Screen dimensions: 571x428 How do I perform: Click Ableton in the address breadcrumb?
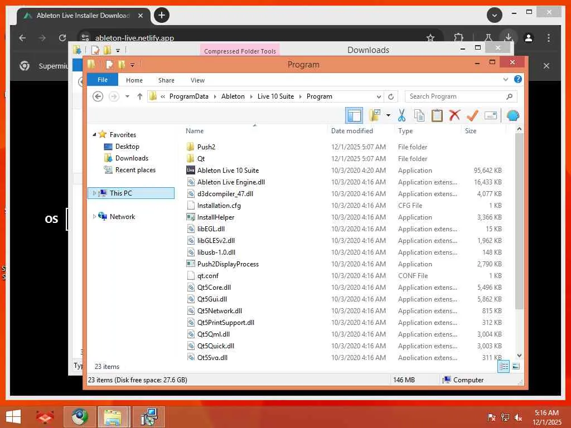(x=233, y=96)
